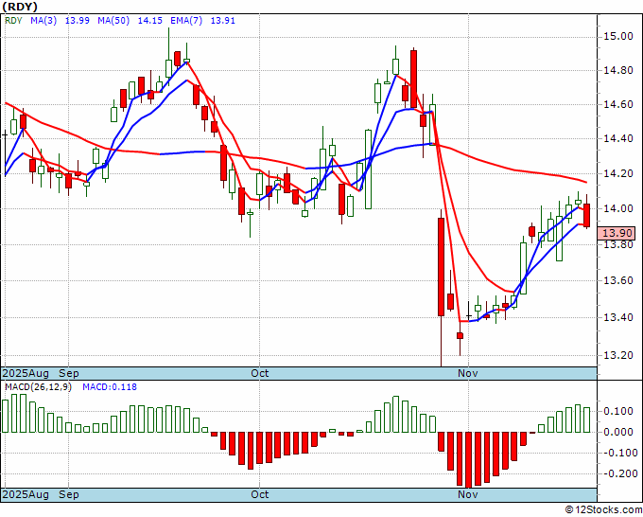Click the (RDY) chart title
Viewport: 643px width, 517px height.
click(20, 7)
